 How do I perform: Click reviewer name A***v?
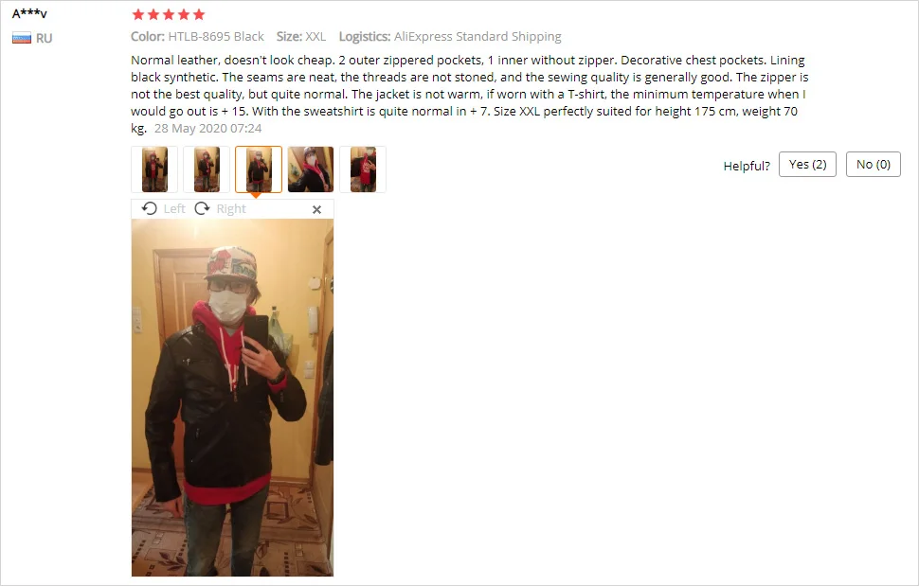click(29, 13)
